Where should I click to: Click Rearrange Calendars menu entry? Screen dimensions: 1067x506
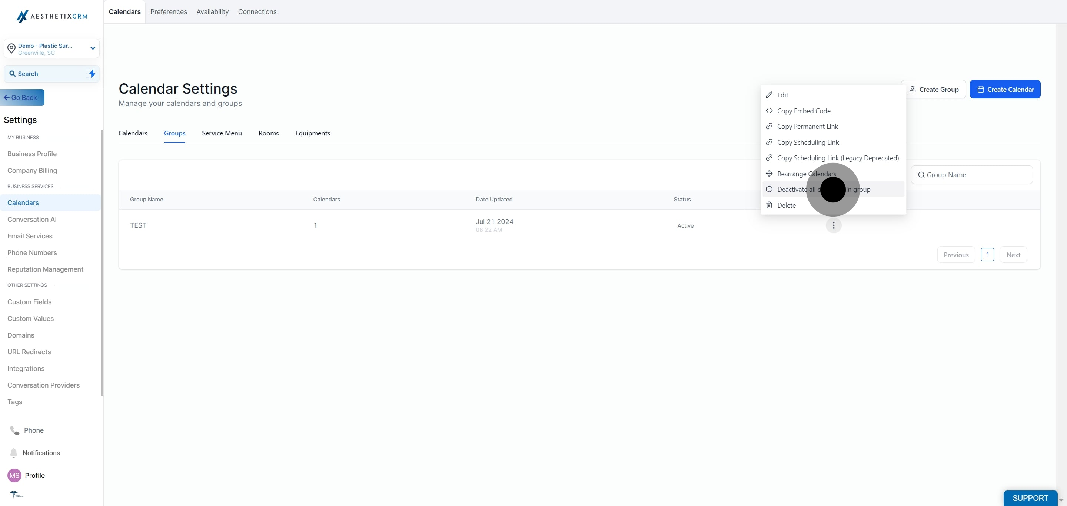pyautogui.click(x=806, y=174)
